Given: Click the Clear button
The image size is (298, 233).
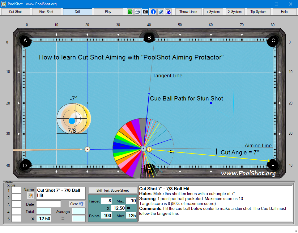Looking at the screenshot, I should pos(77,204).
